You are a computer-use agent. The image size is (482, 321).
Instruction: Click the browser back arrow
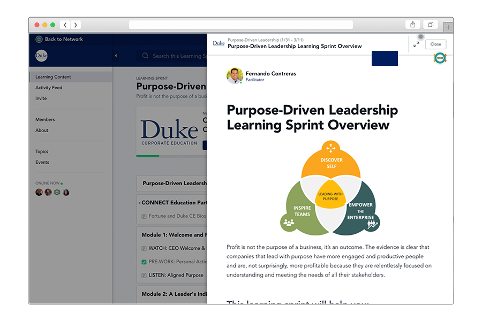pyautogui.click(x=65, y=25)
